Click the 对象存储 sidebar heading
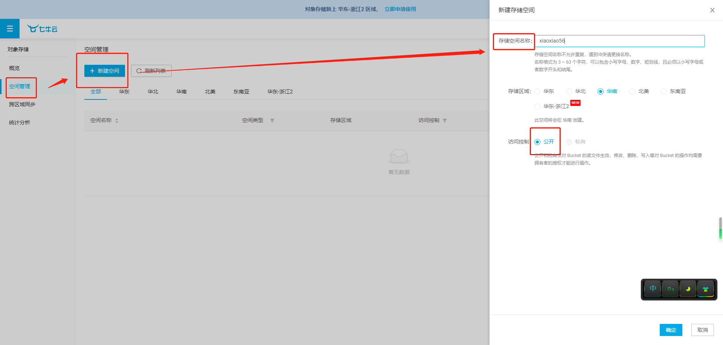Screen dimensions: 723x345 (x=18, y=49)
